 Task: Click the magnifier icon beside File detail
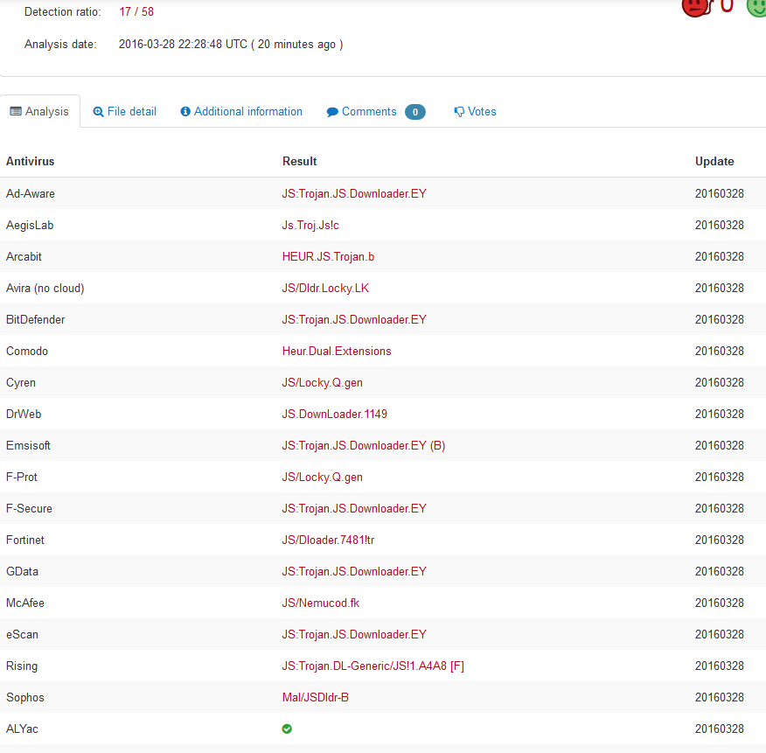coord(98,112)
